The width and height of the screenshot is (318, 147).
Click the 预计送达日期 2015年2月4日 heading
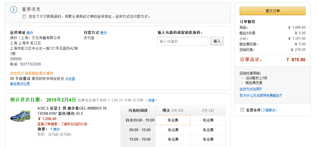(43, 100)
